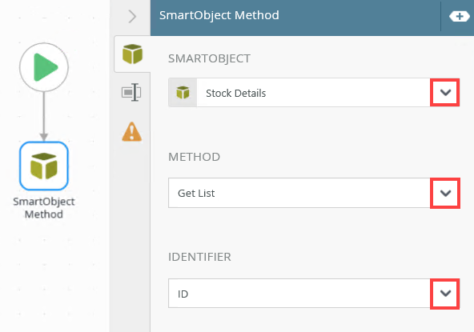Open the Get List method dropdown arrow
Viewport: 474px width, 332px height.
pos(445,193)
